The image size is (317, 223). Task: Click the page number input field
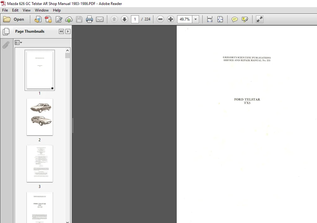click(135, 19)
